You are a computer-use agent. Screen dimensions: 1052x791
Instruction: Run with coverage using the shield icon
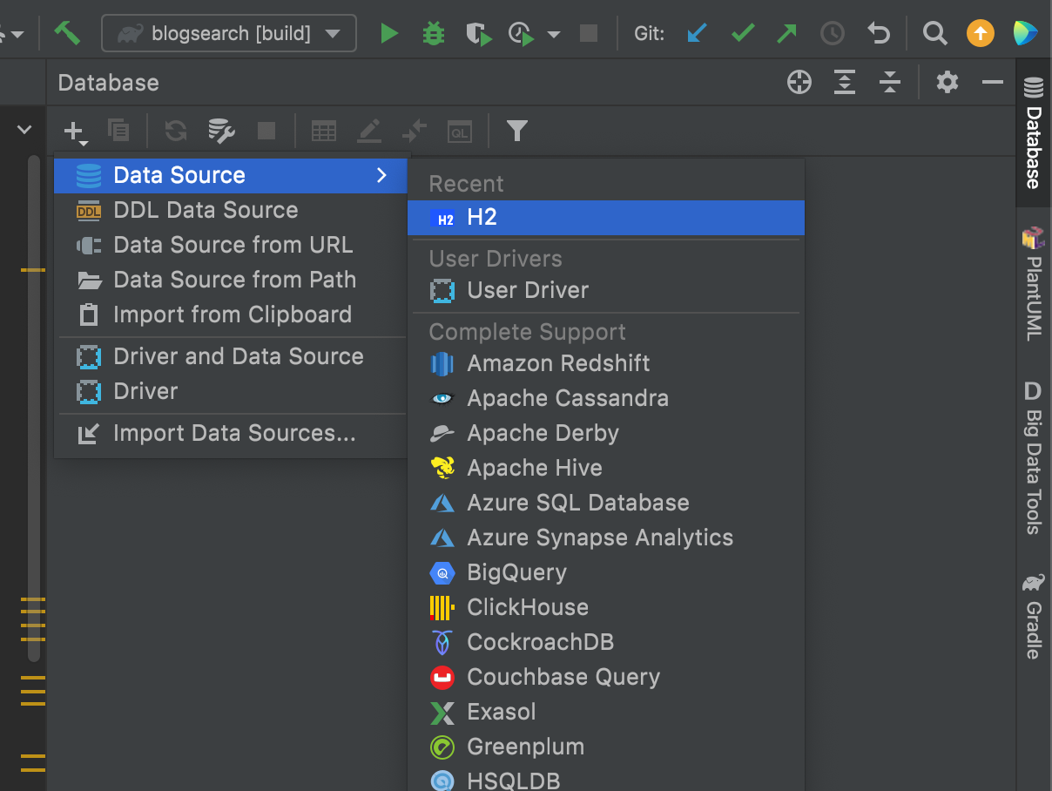tap(478, 34)
